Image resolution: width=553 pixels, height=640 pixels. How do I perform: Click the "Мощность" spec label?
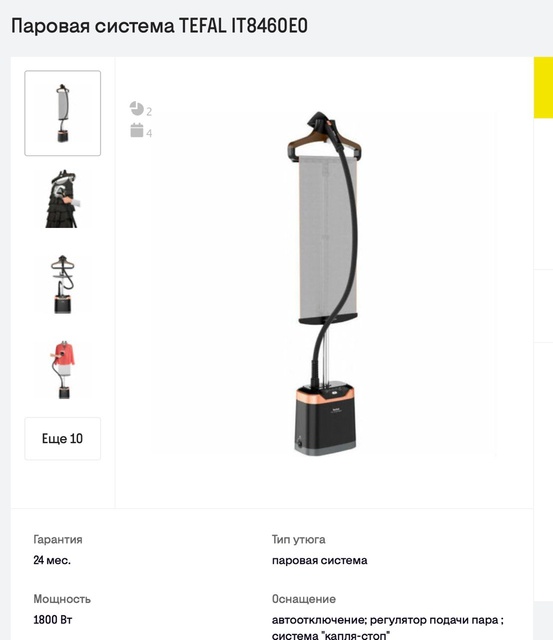coord(62,599)
